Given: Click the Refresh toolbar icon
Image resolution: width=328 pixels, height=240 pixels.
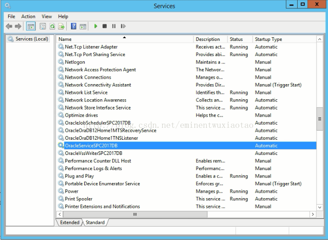Looking at the screenshot, I should click(x=52, y=26).
